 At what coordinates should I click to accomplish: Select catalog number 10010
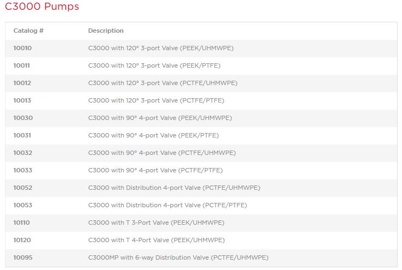23,48
